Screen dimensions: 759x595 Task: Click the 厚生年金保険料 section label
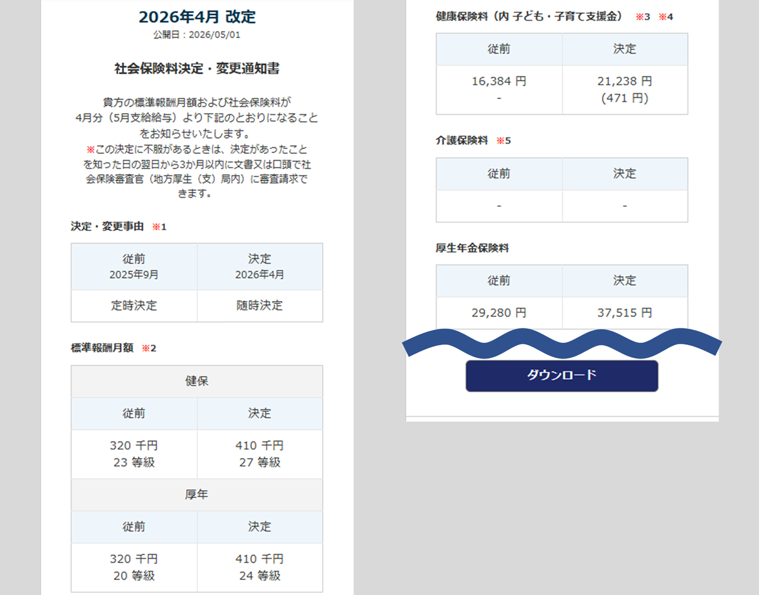[473, 248]
